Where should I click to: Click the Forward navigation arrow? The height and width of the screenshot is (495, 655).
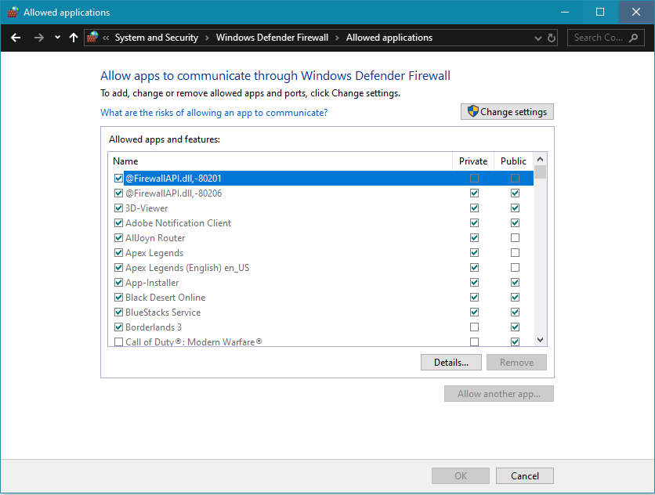tap(38, 38)
